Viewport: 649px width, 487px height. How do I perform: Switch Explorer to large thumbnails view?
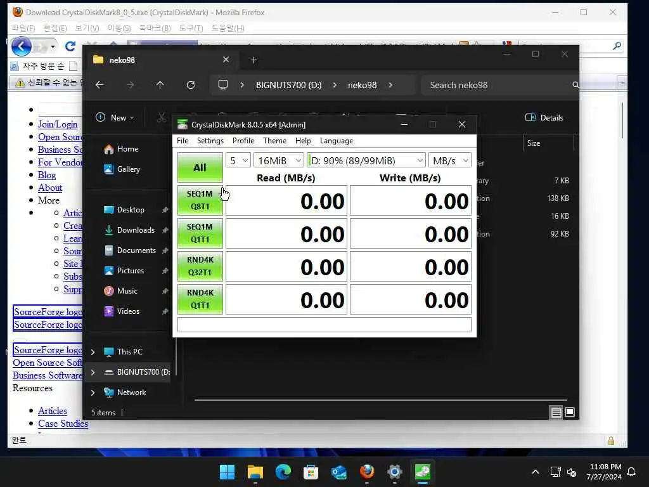click(x=570, y=412)
